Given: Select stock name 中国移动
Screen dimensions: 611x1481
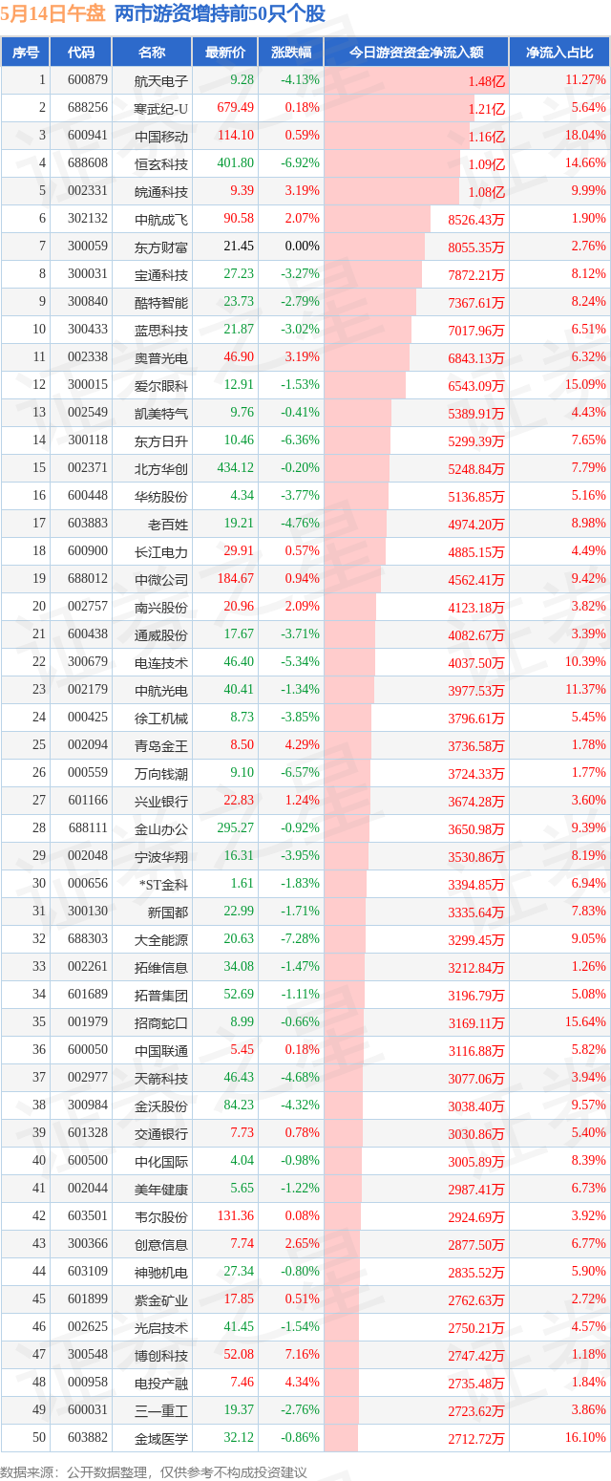Looking at the screenshot, I should tap(161, 136).
